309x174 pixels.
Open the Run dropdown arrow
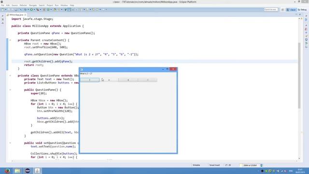click(x=34, y=10)
